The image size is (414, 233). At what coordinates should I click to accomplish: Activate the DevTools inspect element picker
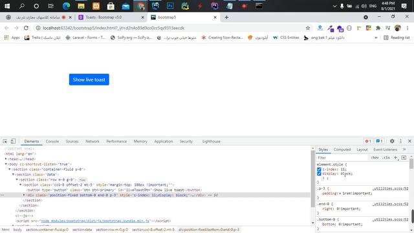pyautogui.click(x=5, y=141)
